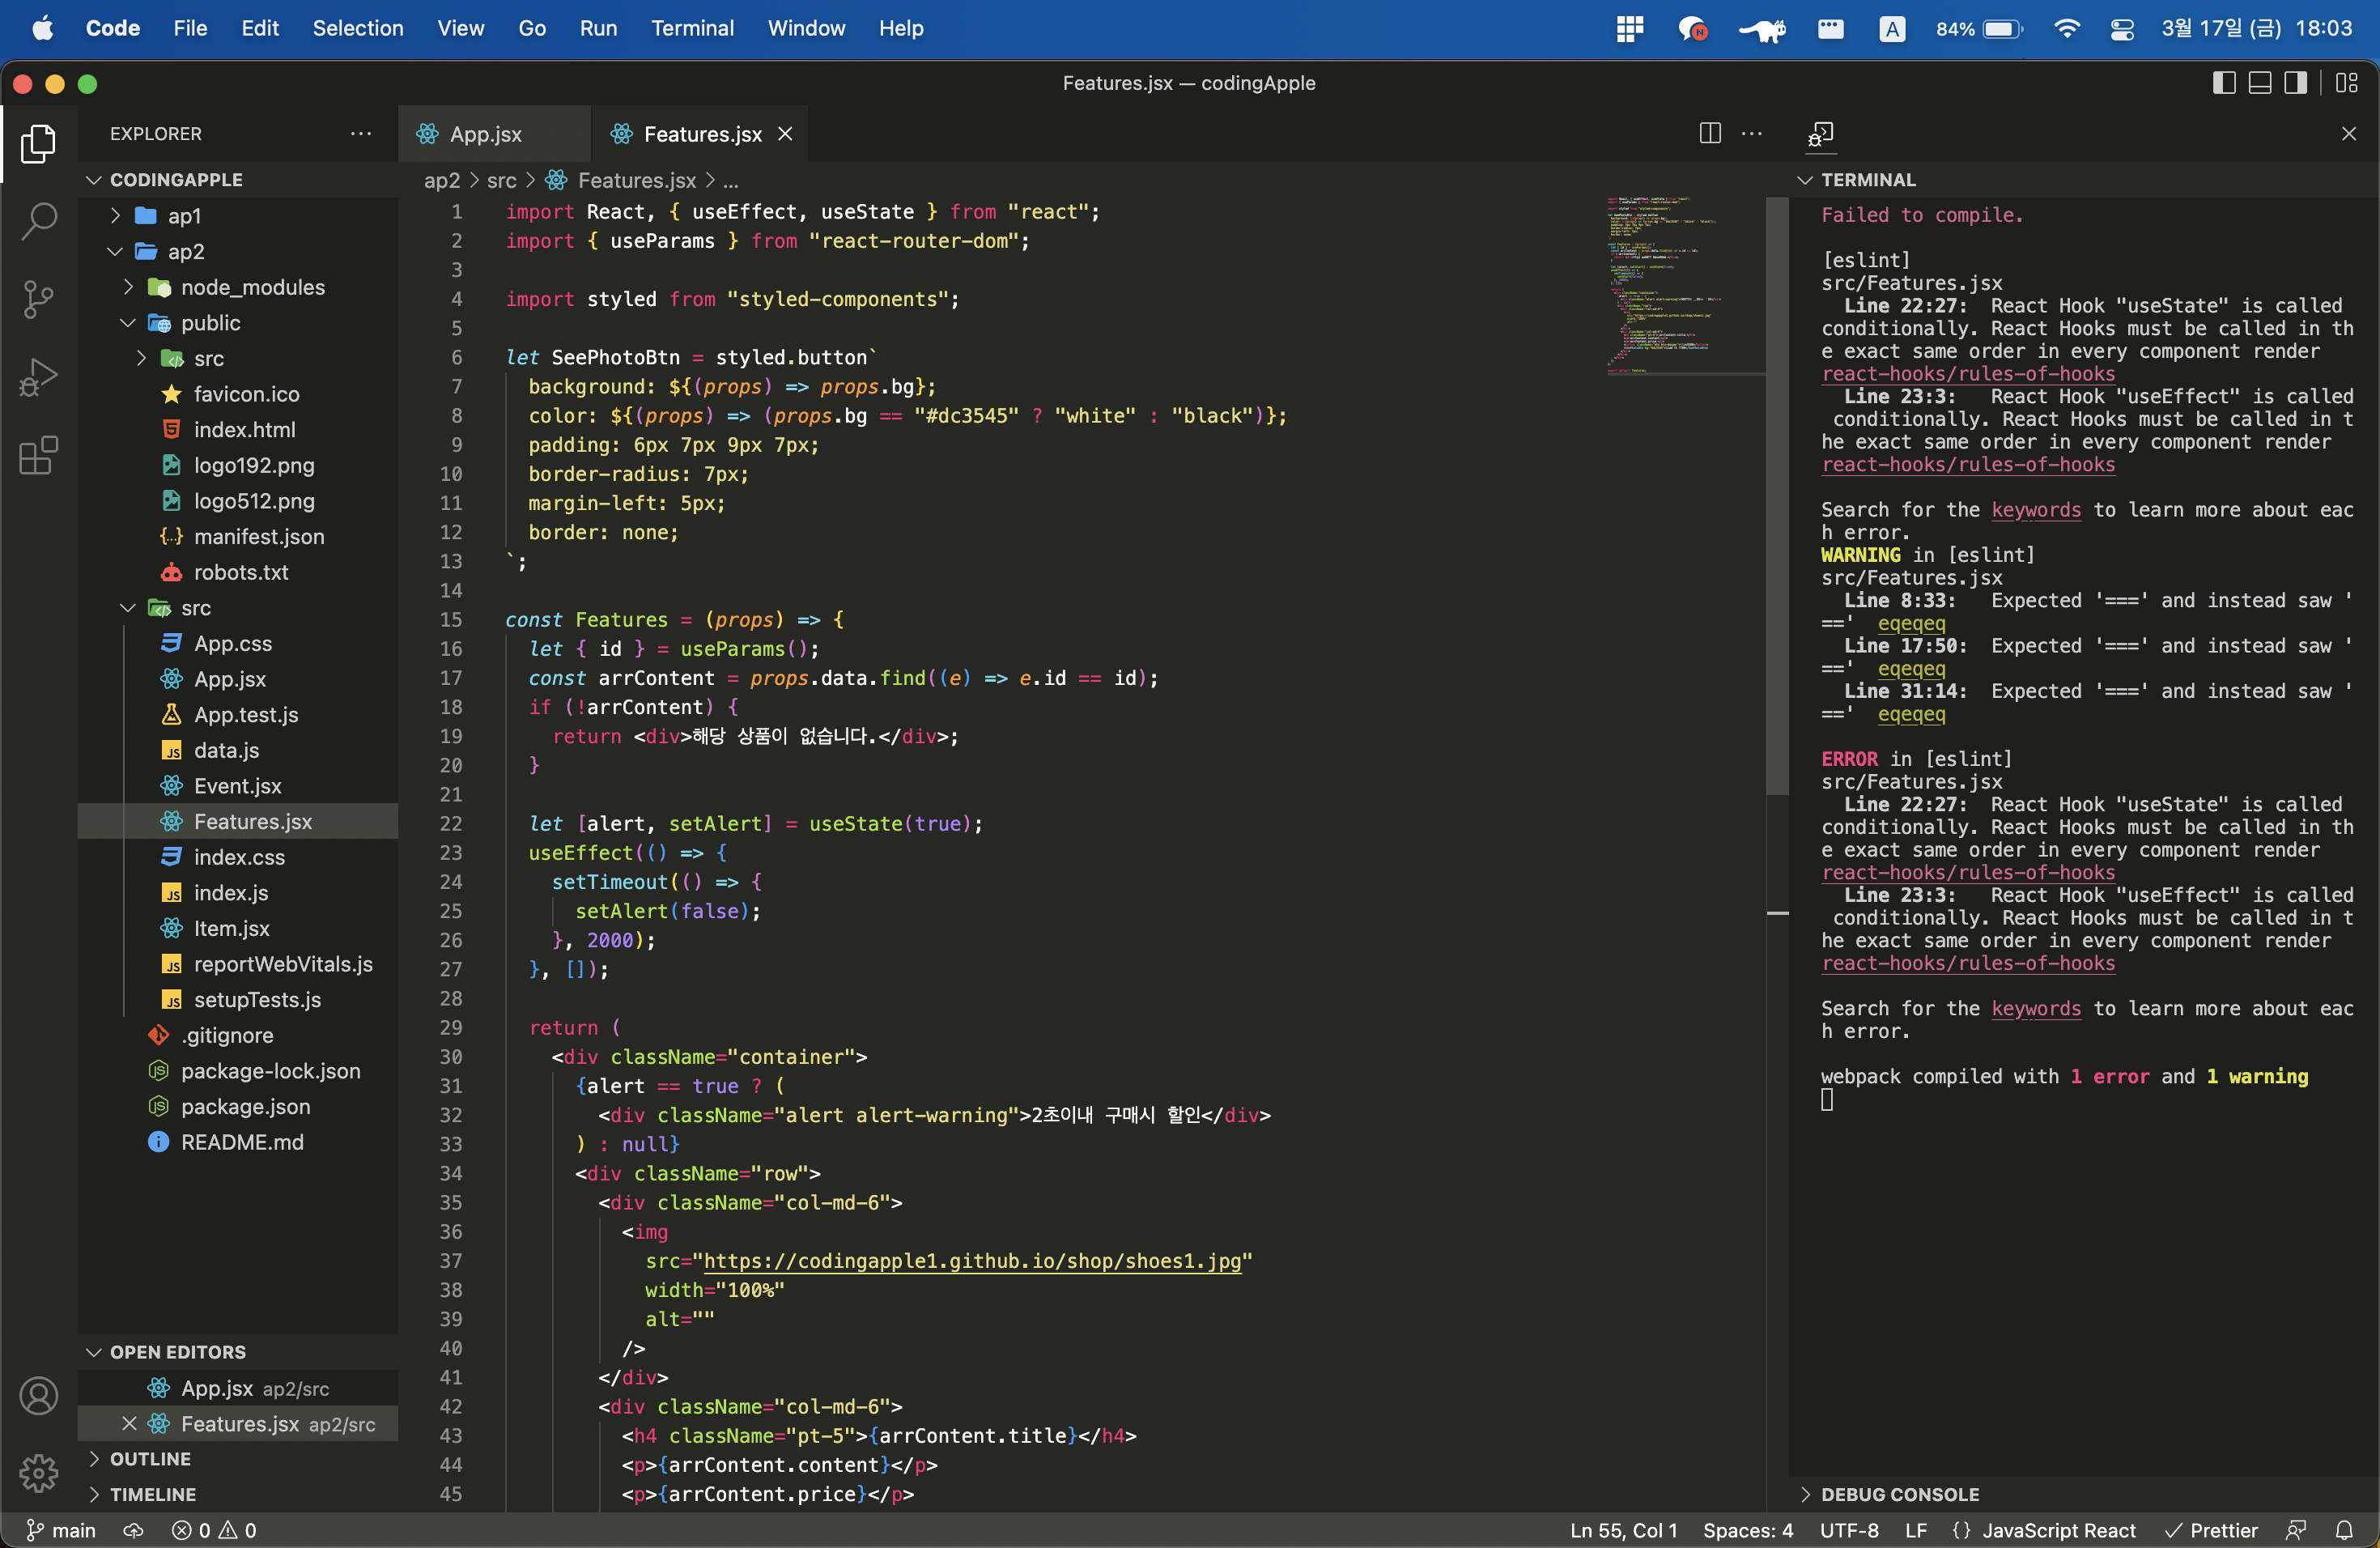Click the main branch indicator
The image size is (2380, 1548).
(61, 1530)
